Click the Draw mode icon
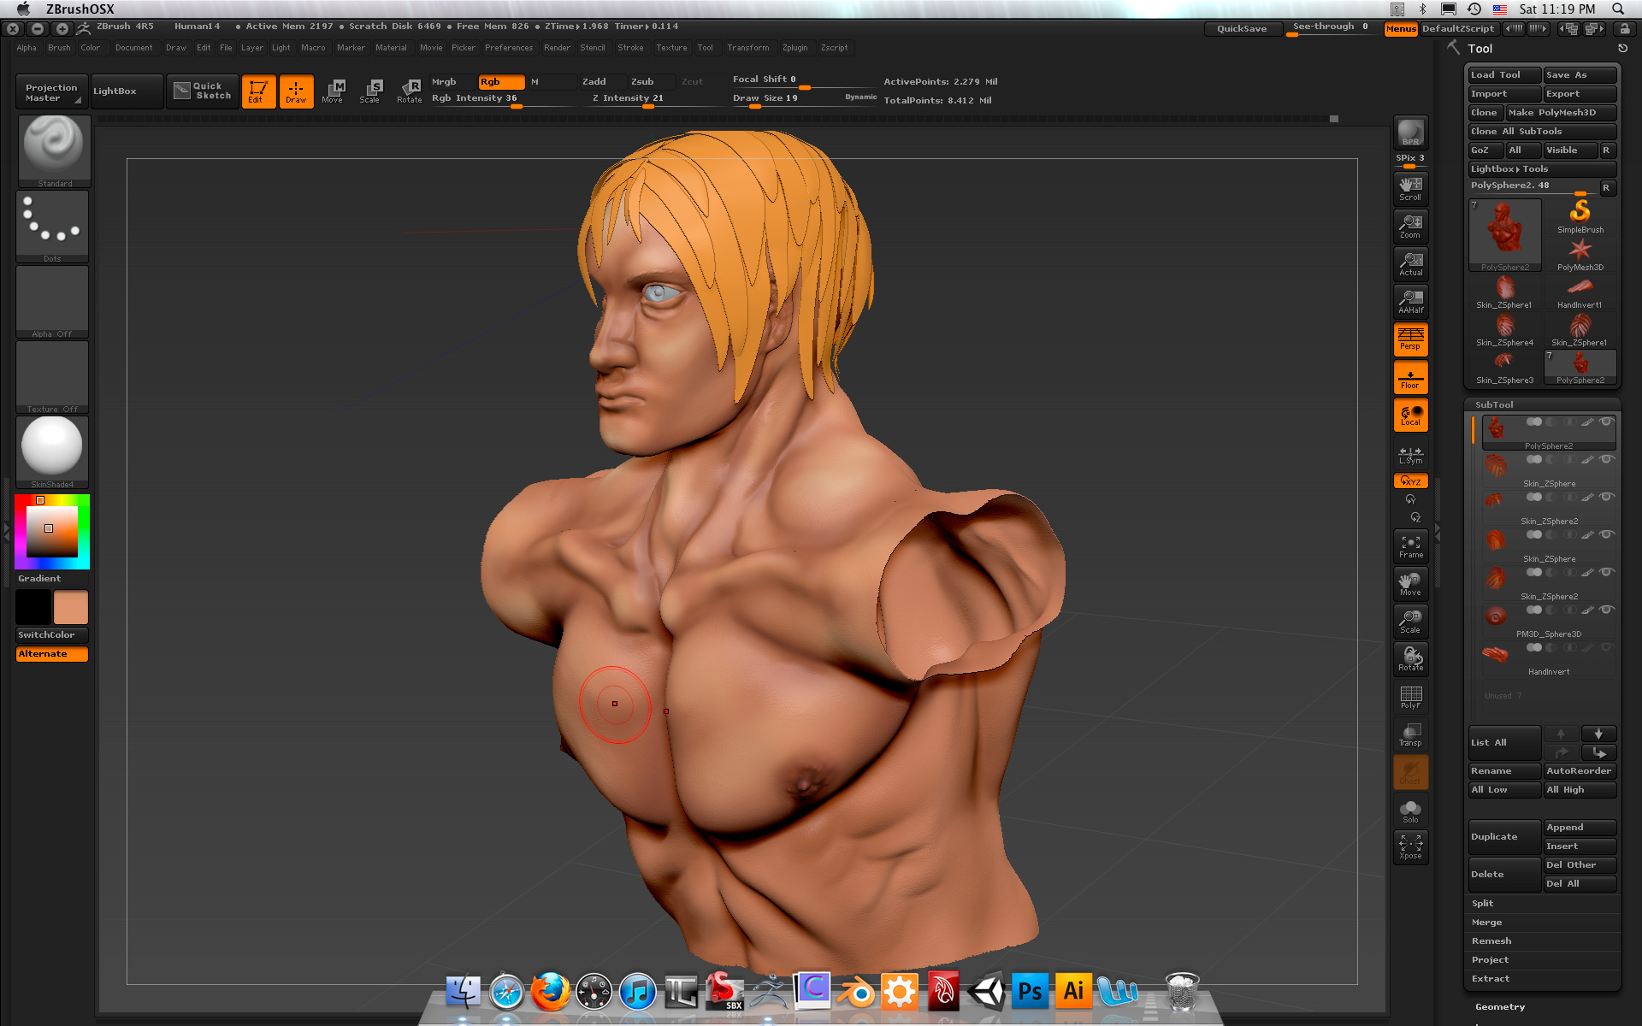The height and width of the screenshot is (1026, 1642). pos(296,91)
